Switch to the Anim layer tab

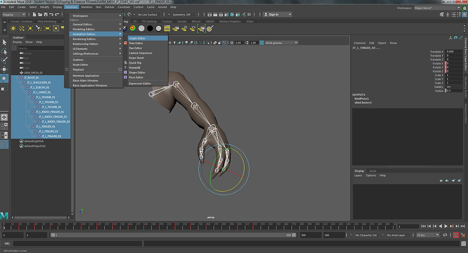click(x=373, y=171)
